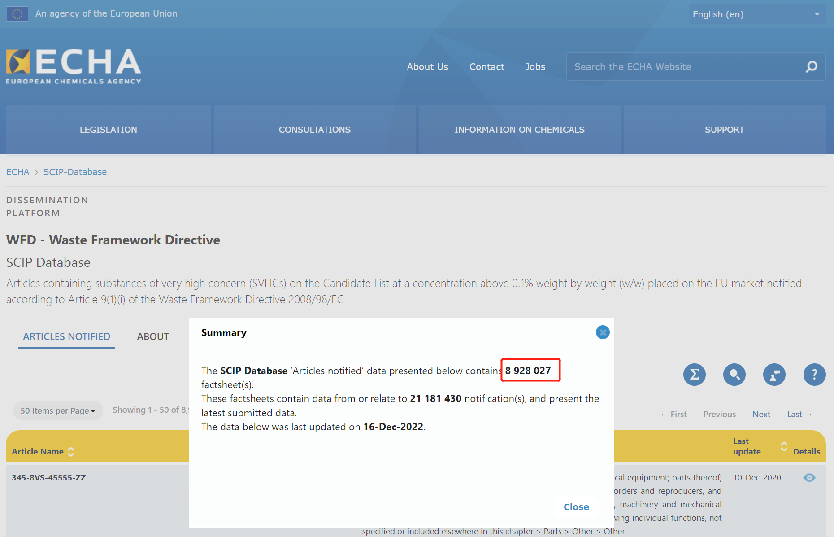This screenshot has height=537, width=834.
Task: Open the search filter magnifier icon button
Action: pyautogui.click(x=734, y=375)
